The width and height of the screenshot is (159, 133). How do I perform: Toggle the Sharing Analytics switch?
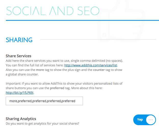[x=144, y=120]
